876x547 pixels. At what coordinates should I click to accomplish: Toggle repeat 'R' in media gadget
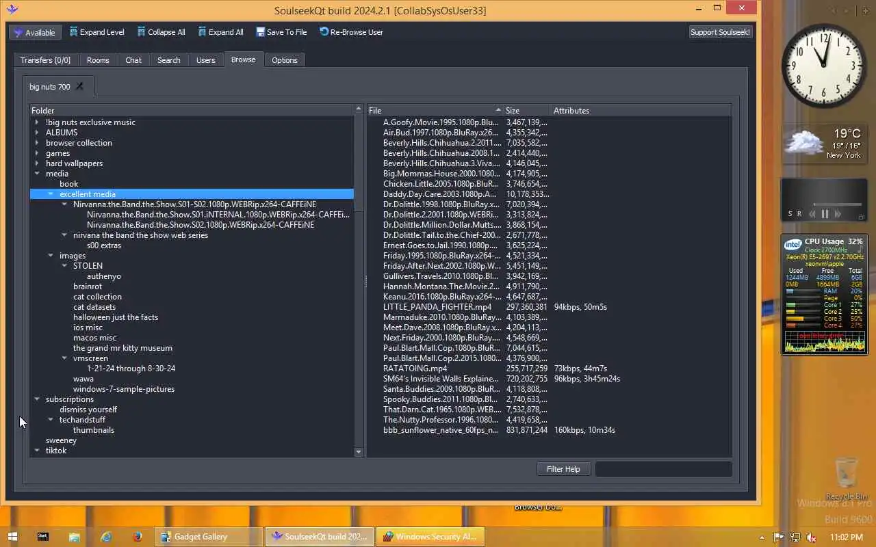799,214
